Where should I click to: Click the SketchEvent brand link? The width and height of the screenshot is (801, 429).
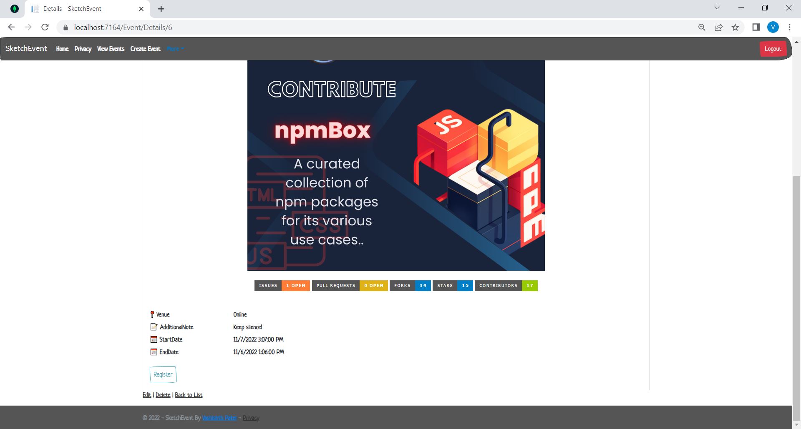[26, 48]
